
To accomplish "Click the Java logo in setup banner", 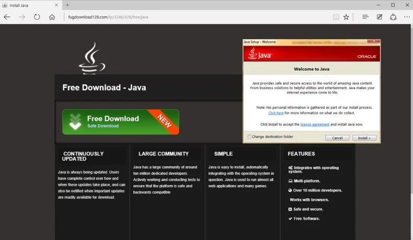I will point(260,53).
